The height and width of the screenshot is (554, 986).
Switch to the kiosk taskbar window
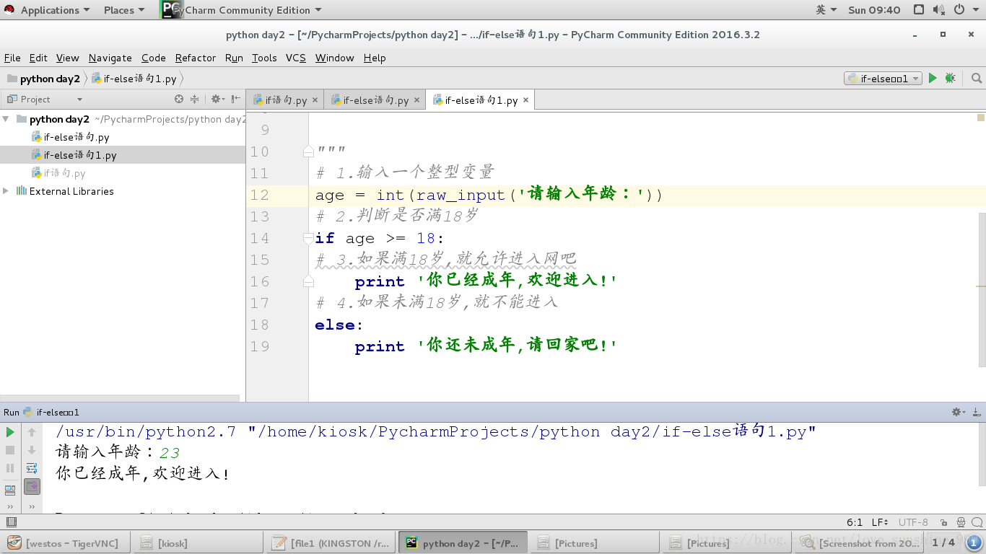coord(198,543)
